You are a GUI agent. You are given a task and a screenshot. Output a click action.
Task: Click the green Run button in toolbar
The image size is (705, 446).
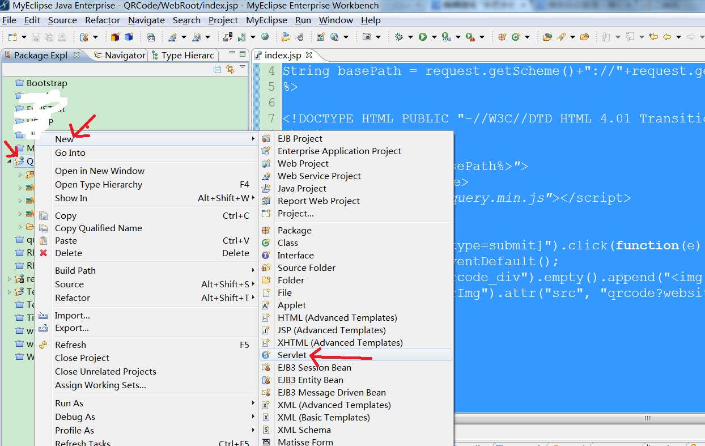click(422, 37)
